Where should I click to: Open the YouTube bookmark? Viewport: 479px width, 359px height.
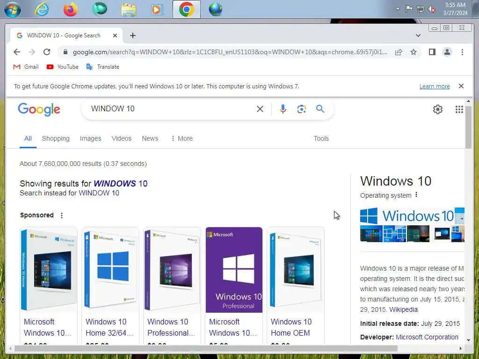[x=62, y=67]
